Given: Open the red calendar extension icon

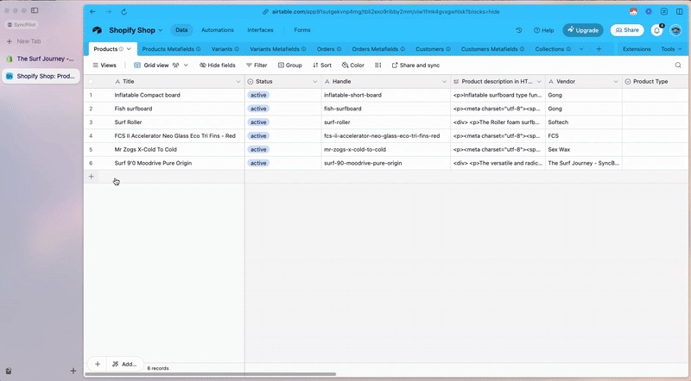Looking at the screenshot, I should click(x=633, y=12).
